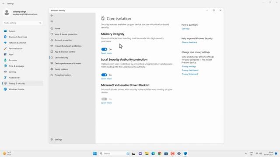Image resolution: width=280 pixels, height=157 pixels.
Task: Show hidden system tray icons
Action: click(246, 154)
